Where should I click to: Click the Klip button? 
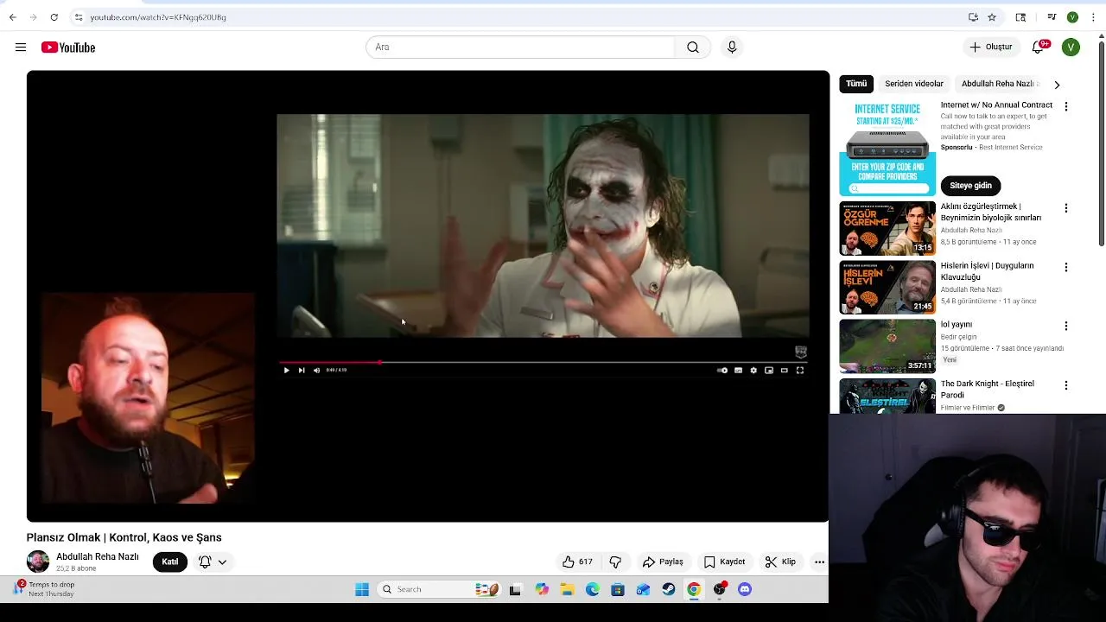[780, 562]
